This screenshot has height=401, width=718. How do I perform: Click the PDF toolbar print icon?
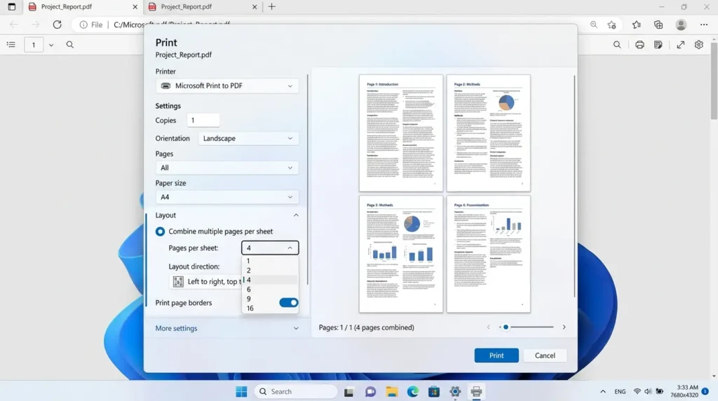pyautogui.click(x=639, y=44)
